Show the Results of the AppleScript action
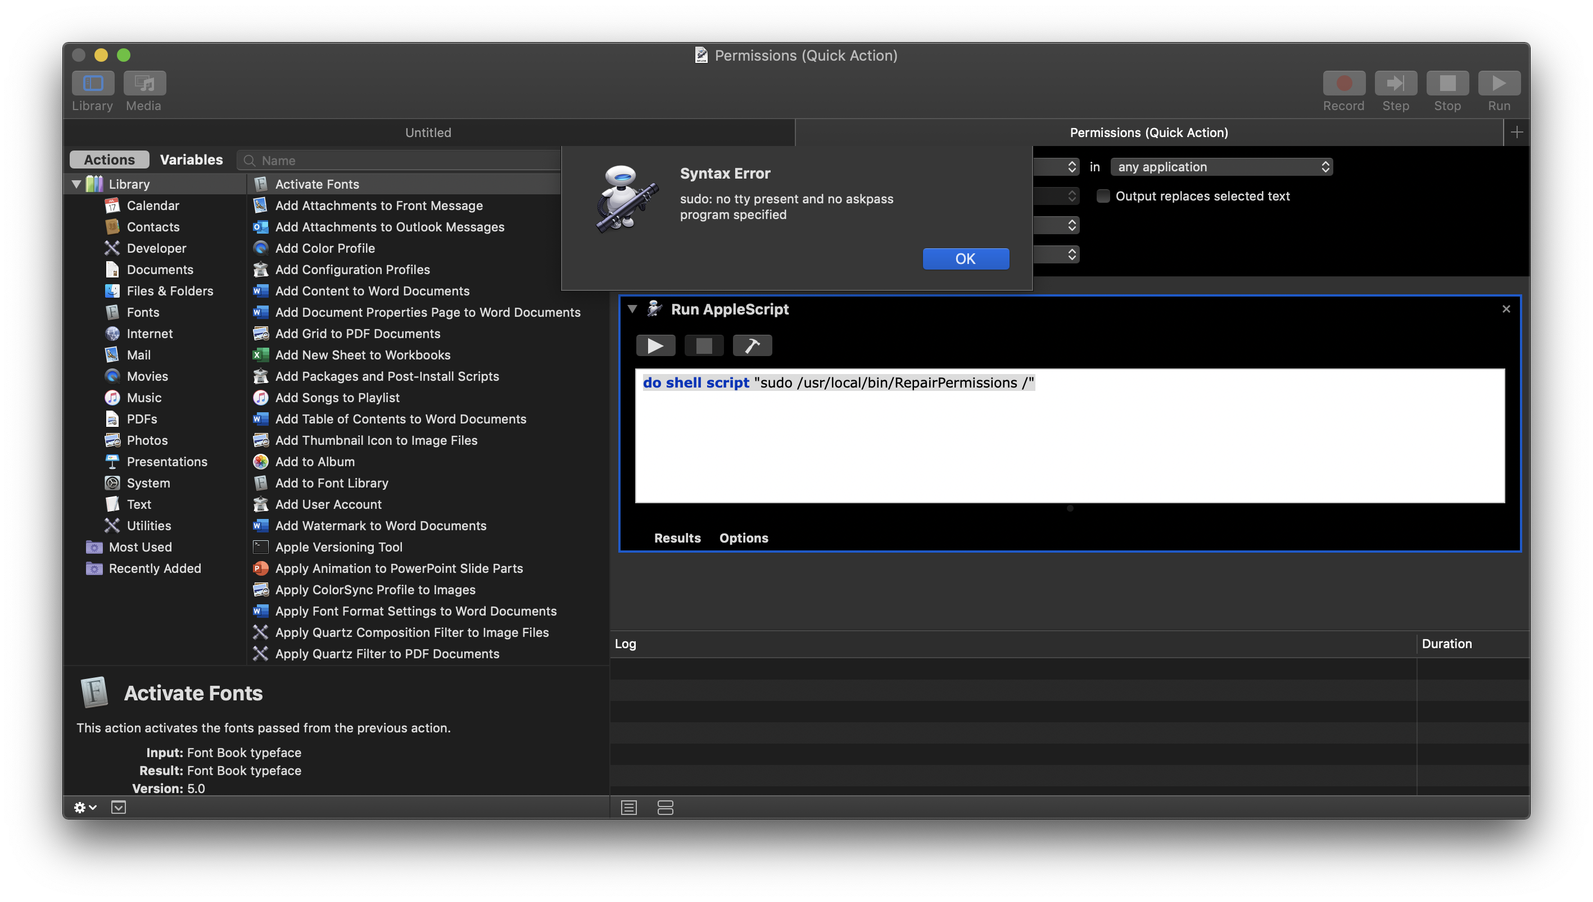 coord(677,537)
